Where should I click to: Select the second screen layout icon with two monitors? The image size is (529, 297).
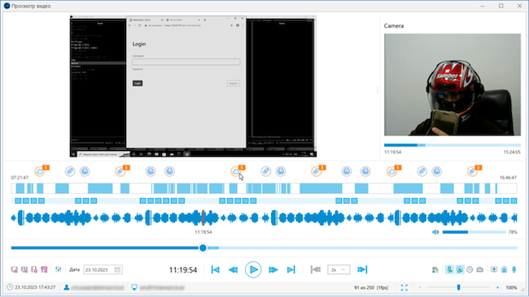point(24,269)
